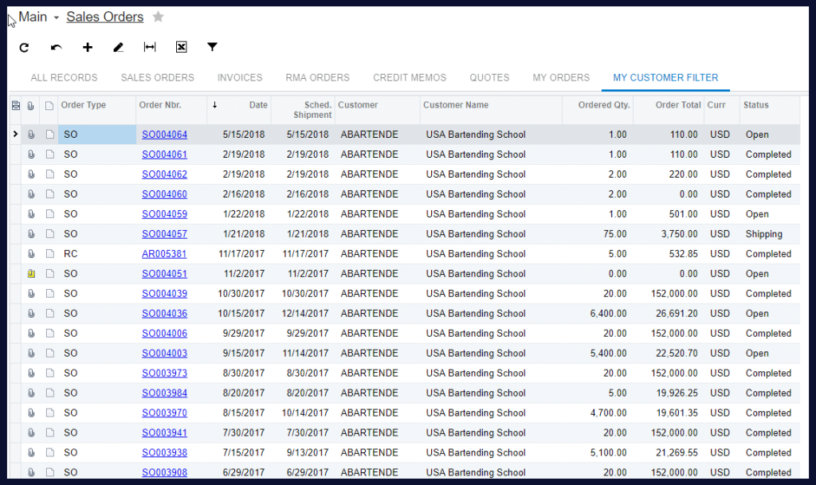Click the grid column configuration header icon
Screen dimensions: 816x485
(16, 106)
